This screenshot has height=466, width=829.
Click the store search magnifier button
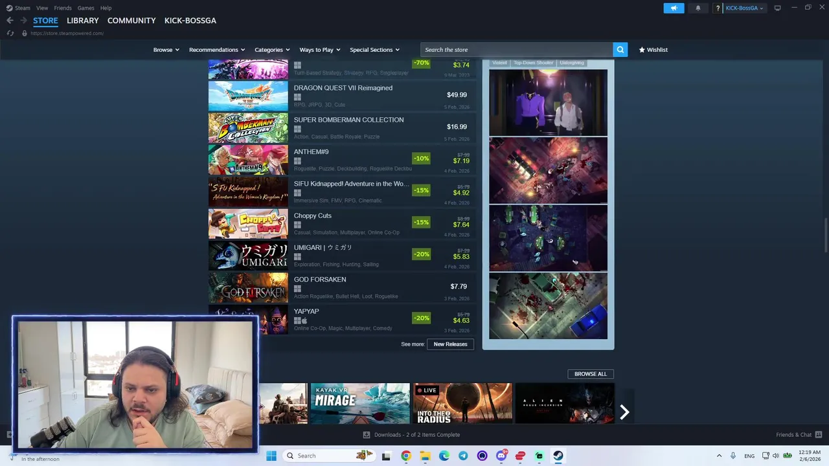pyautogui.click(x=620, y=50)
